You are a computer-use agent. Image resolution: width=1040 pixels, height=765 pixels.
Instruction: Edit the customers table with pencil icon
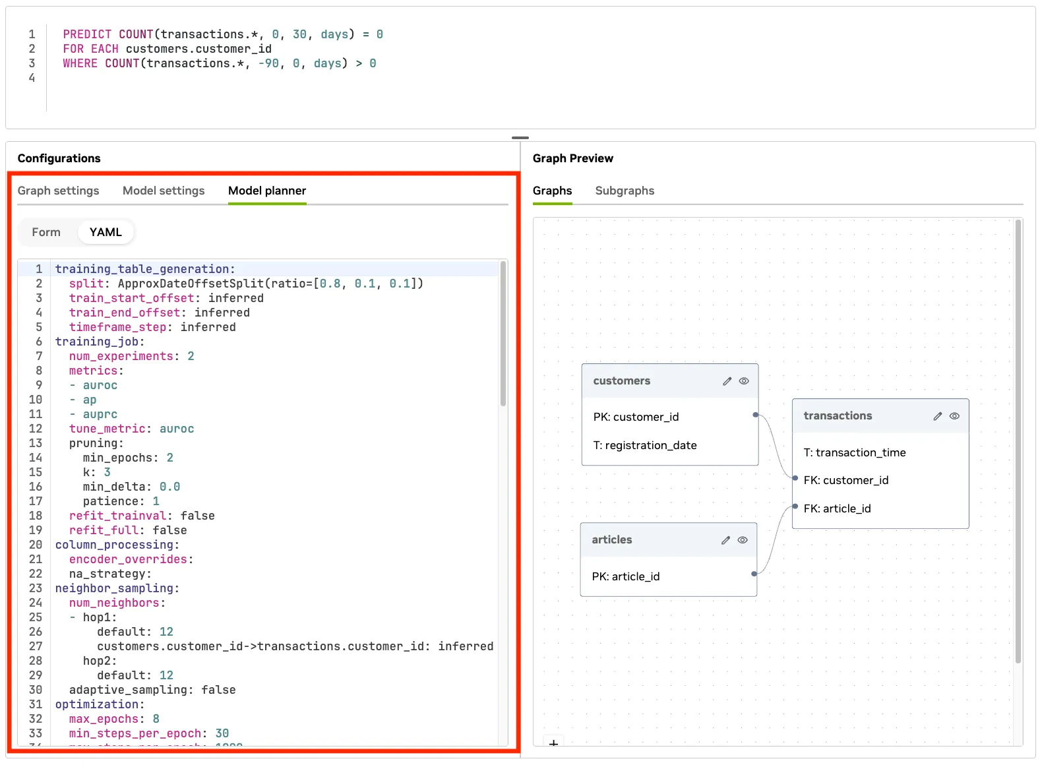pyautogui.click(x=727, y=381)
